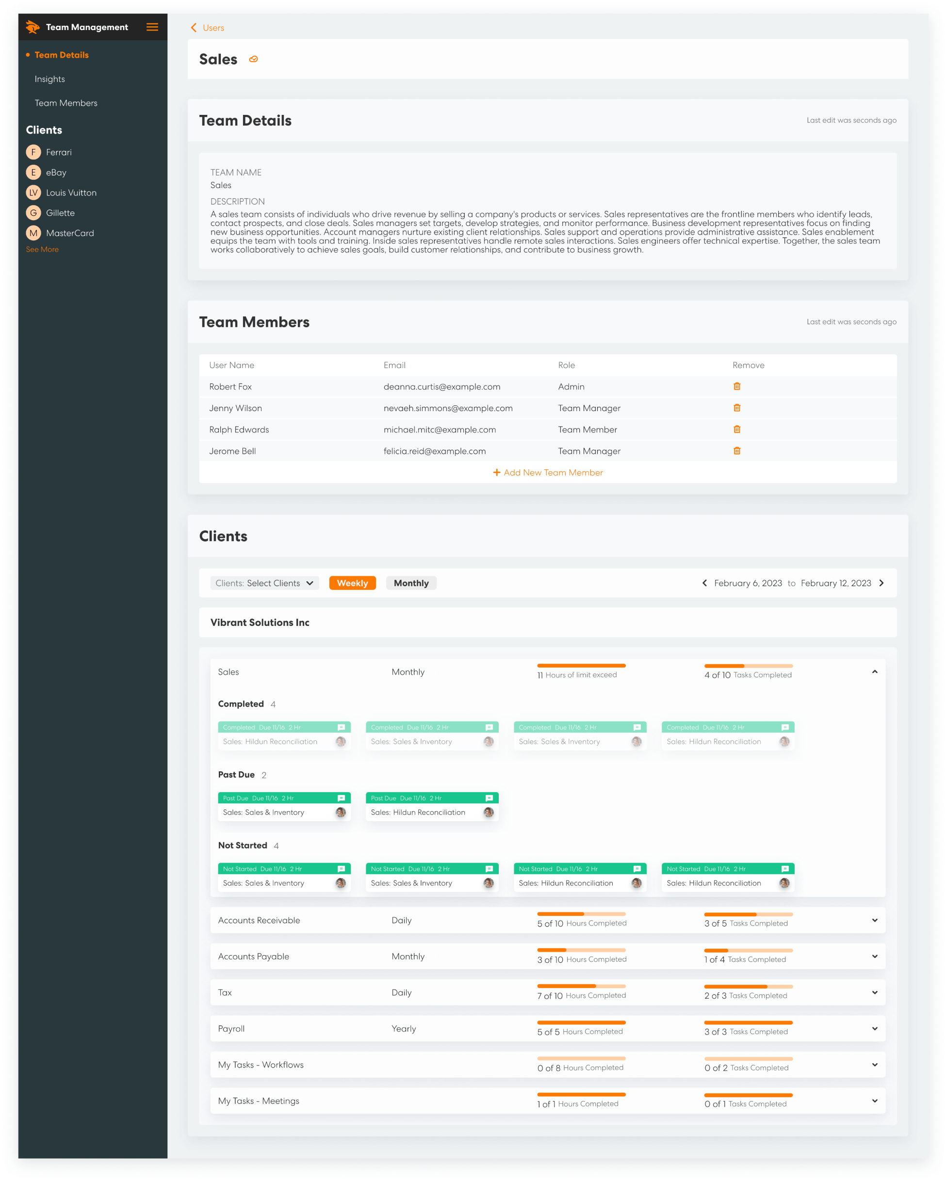Open second Completed Sales & Inventory card
The width and height of the screenshot is (947, 1181).
(x=432, y=735)
